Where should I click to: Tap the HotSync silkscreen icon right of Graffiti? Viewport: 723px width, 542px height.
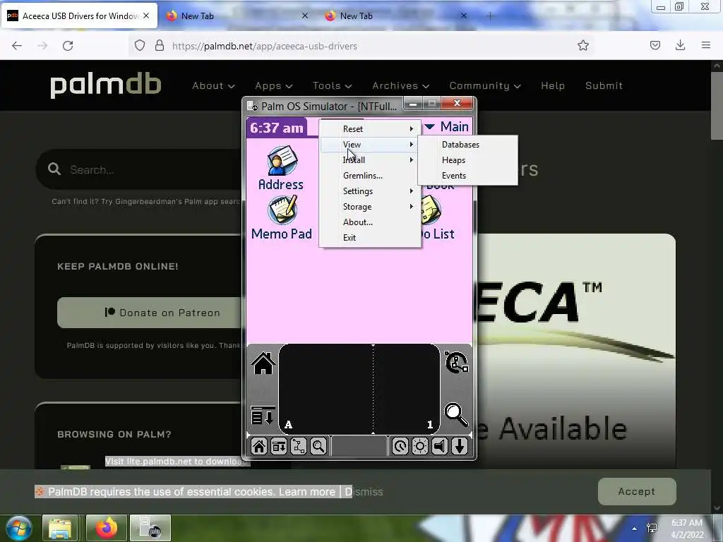pos(457,362)
